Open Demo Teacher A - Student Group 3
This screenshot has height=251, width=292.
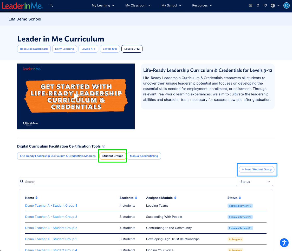pos(51,217)
